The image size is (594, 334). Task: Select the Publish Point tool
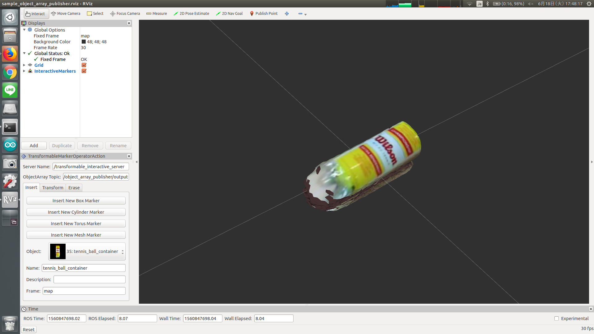coord(264,14)
